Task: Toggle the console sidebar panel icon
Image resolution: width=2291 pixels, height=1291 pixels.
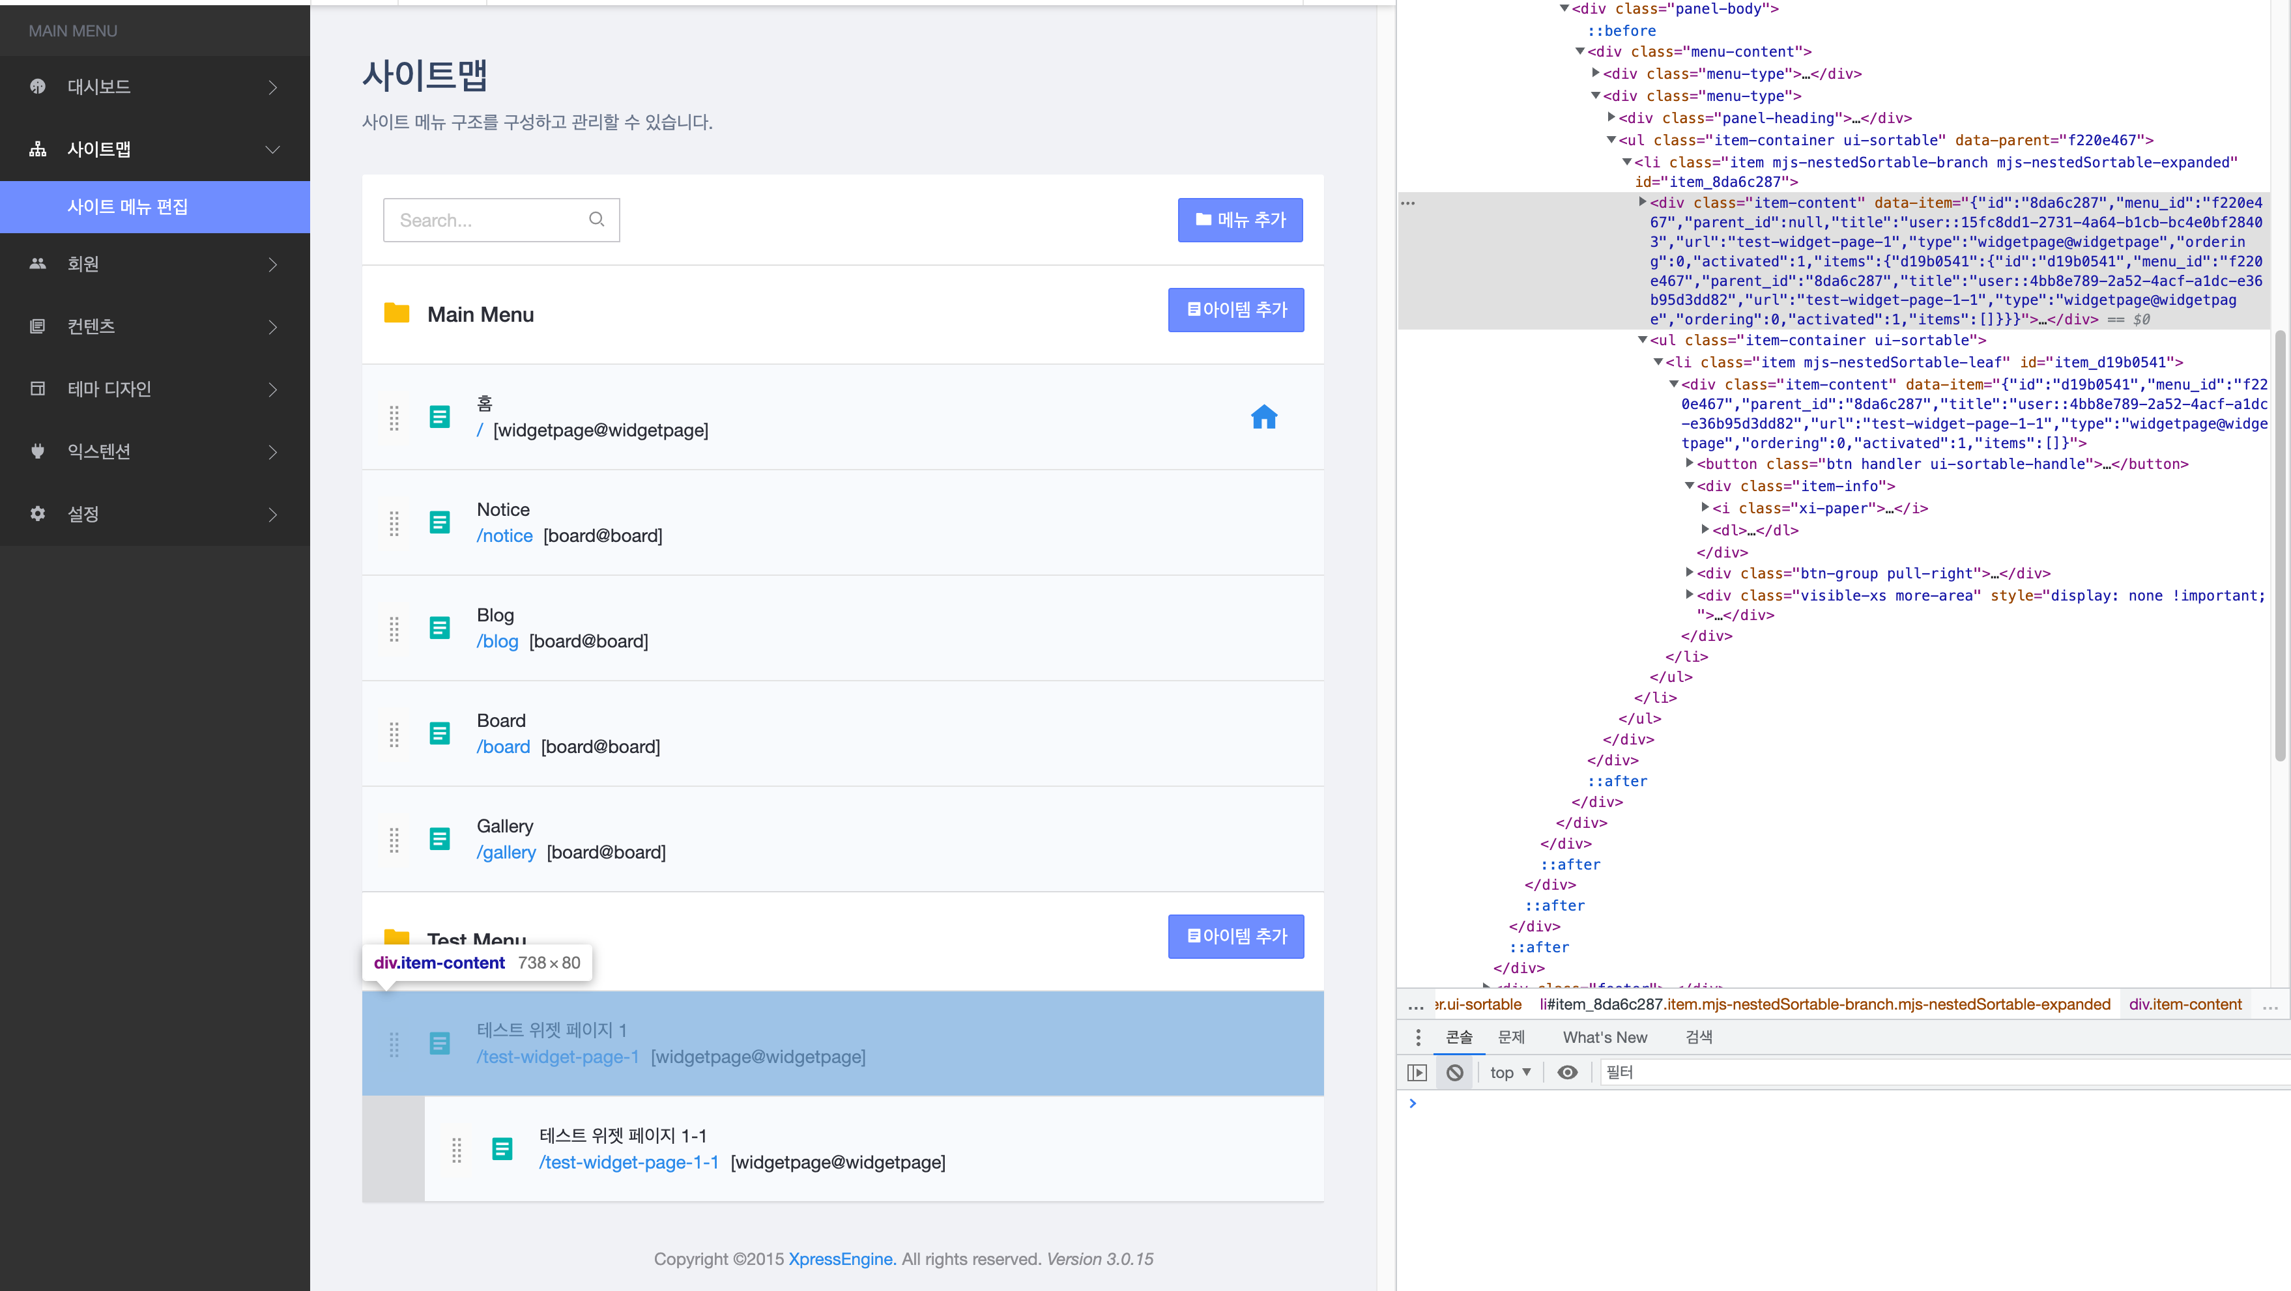Action: tap(1417, 1072)
